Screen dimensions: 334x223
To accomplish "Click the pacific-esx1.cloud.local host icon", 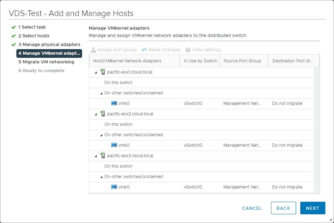I will 103,72.
